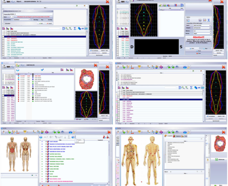Click the Dose stepper arrows in preparation dialog
228x186 pixels.
tap(13, 17)
